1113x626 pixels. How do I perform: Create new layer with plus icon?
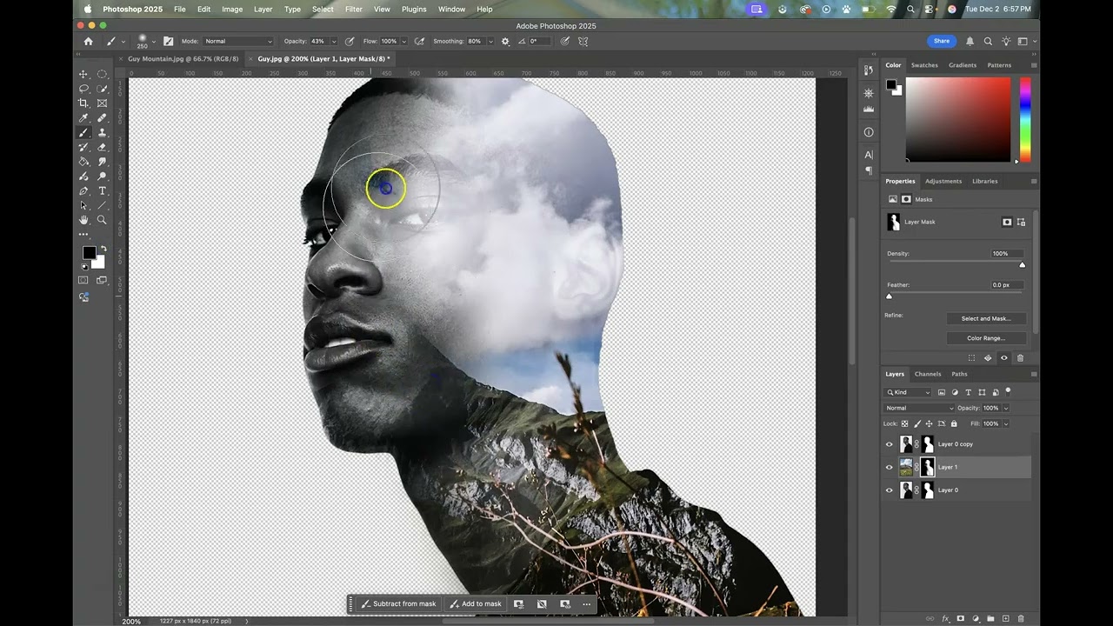click(x=1006, y=618)
